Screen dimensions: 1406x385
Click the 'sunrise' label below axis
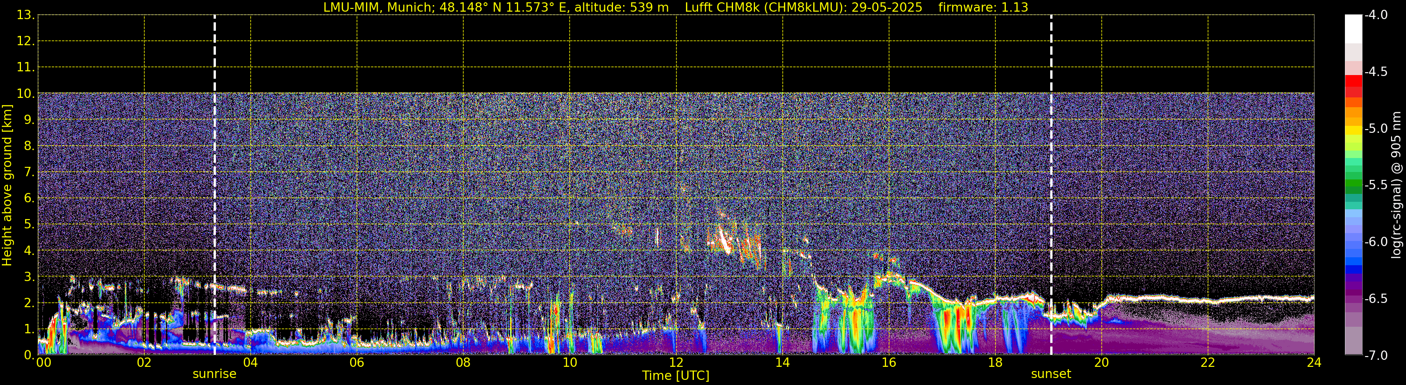pos(215,374)
